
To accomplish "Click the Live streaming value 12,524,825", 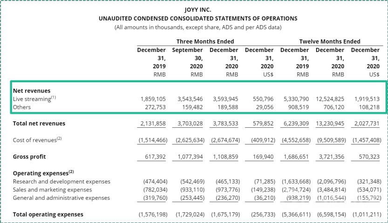I will tap(329, 99).
